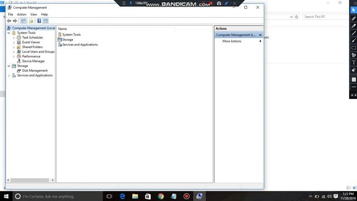The height and width of the screenshot is (201, 357).
Task: Click the Name column header
Action: click(62, 28)
